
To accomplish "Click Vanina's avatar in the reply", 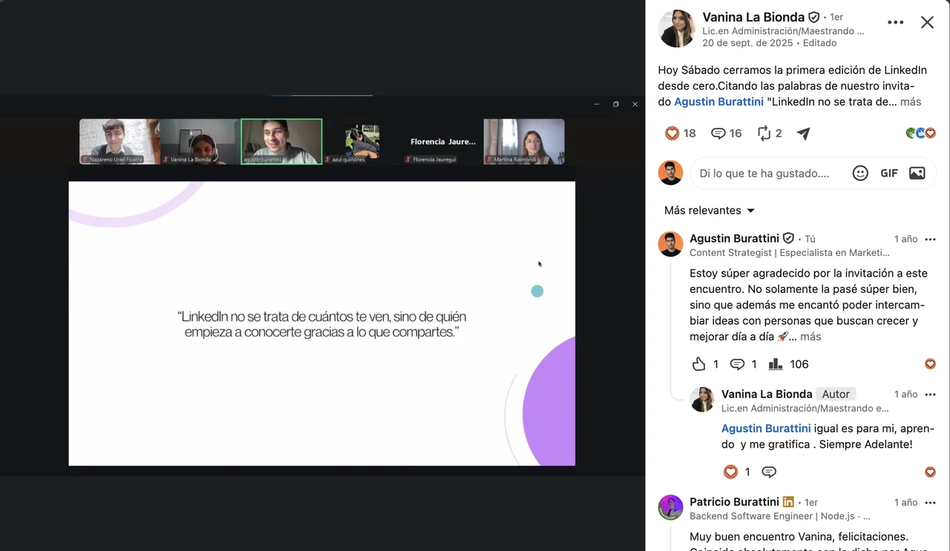I will click(x=702, y=400).
